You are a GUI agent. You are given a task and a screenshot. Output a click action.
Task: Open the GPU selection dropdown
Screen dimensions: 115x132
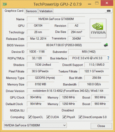[x=35, y=125]
